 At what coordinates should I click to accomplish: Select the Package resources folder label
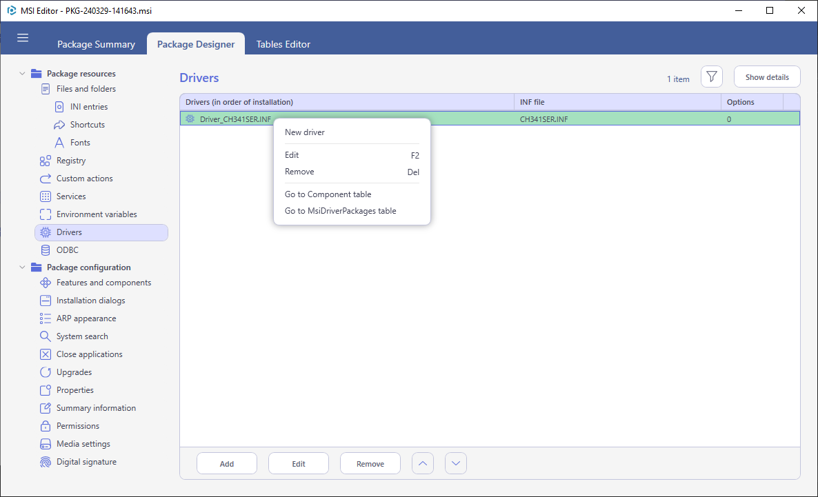coord(81,74)
